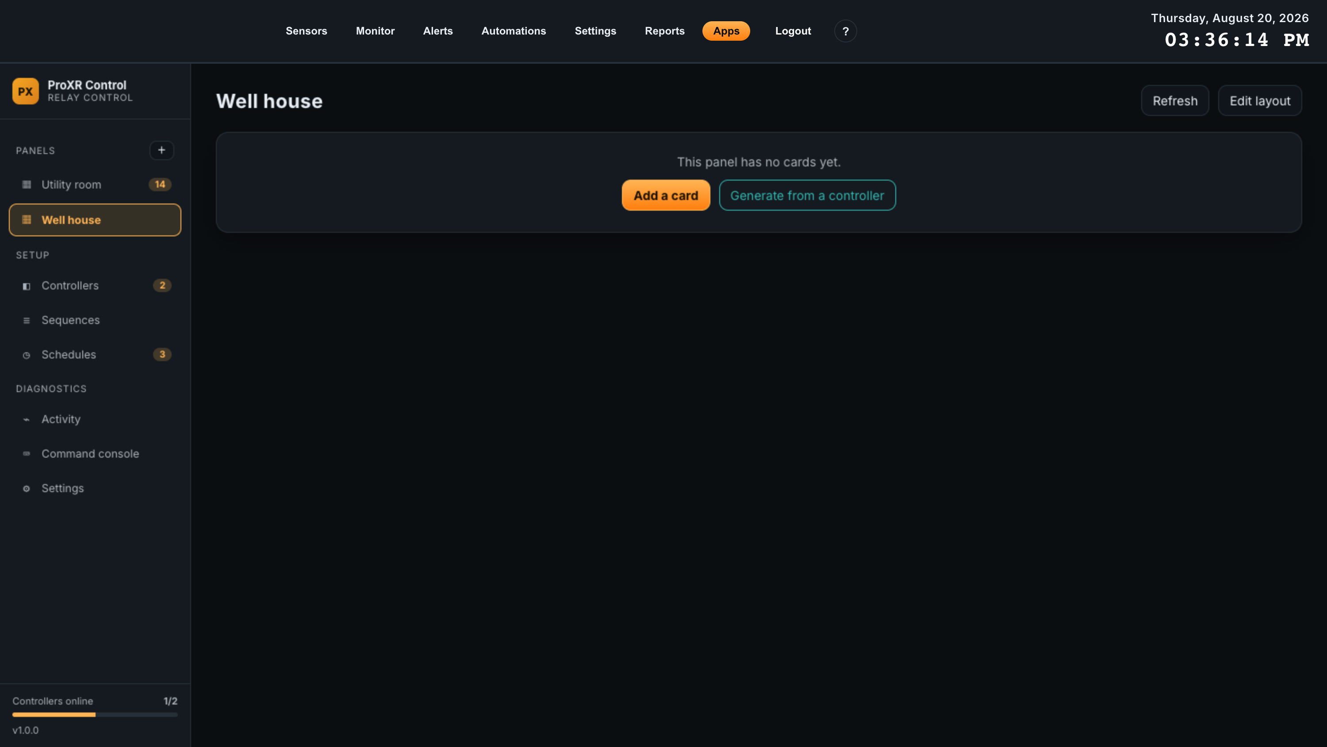The height and width of the screenshot is (747, 1327).
Task: Click the Controllers online progress bar
Action: [95, 715]
